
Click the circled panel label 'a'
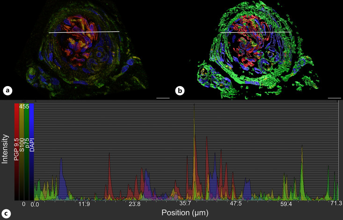click(7, 90)
